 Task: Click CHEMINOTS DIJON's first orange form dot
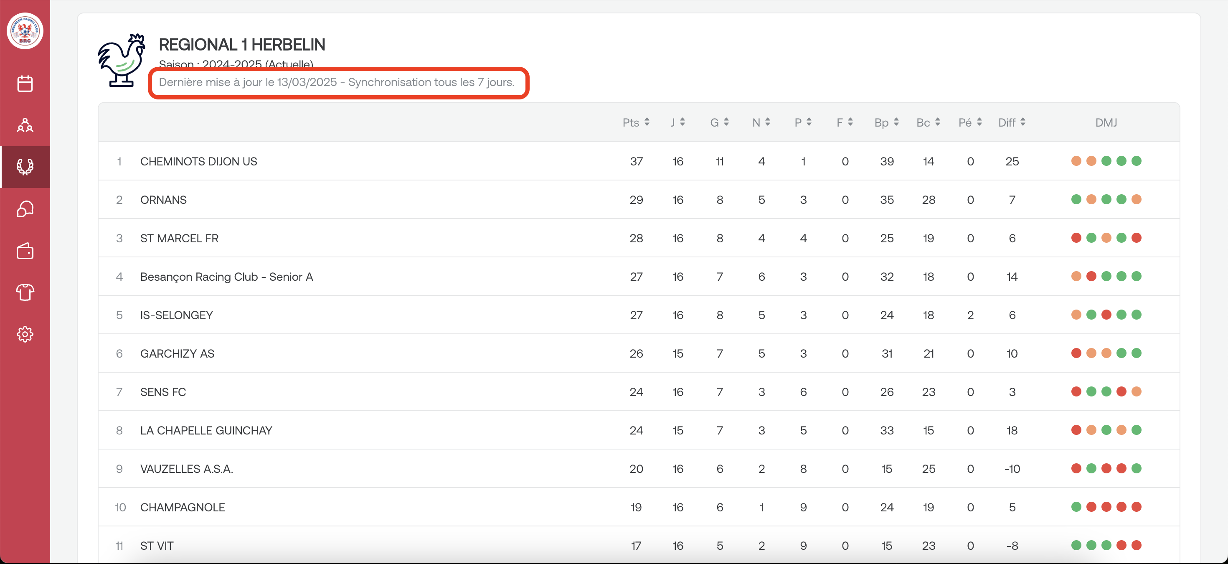[x=1076, y=161]
